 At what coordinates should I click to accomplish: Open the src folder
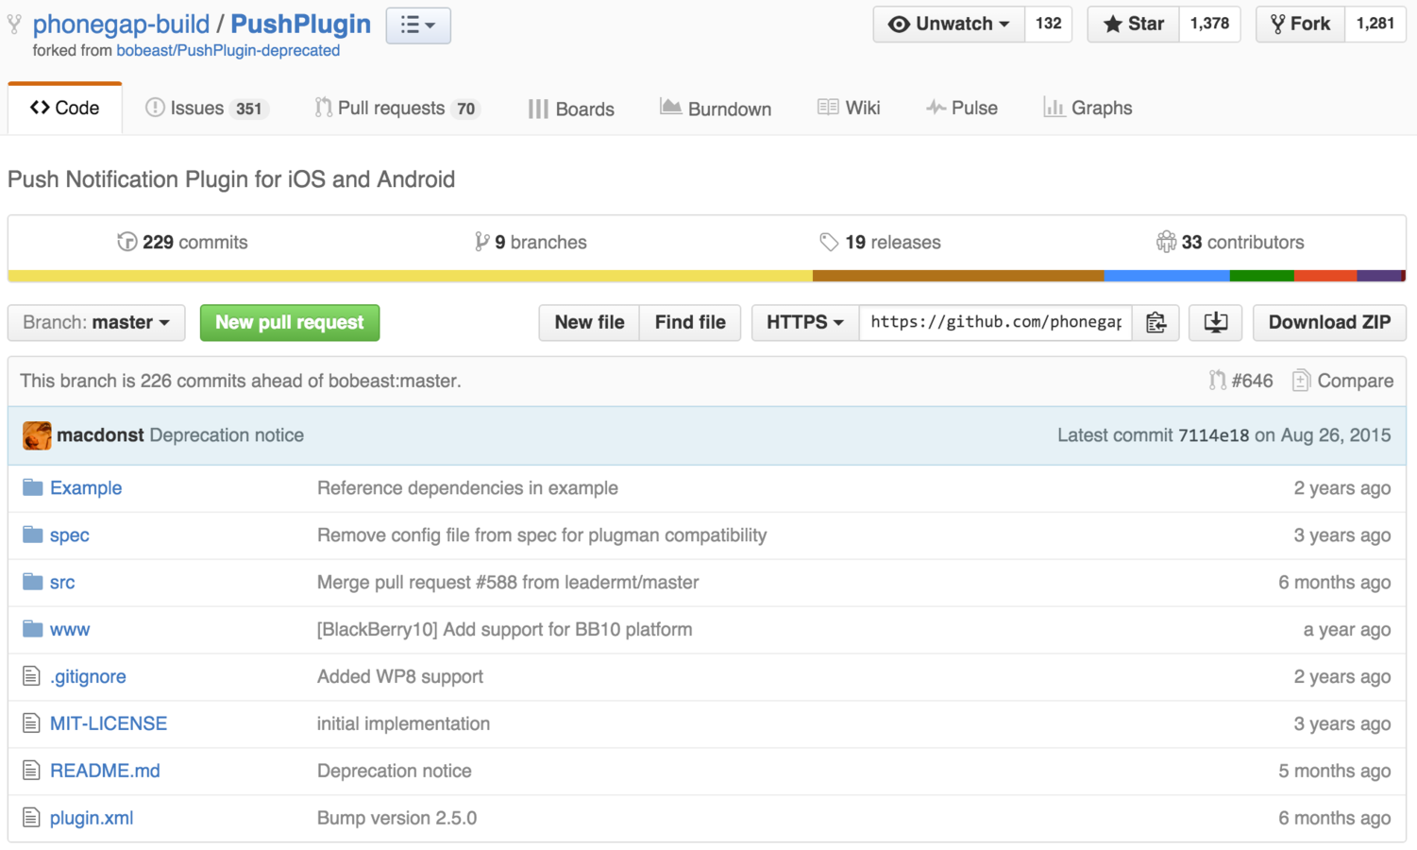[x=62, y=582]
